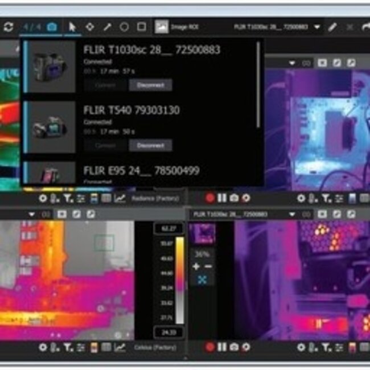Click the 62.27 scale maximum field

click(x=168, y=228)
